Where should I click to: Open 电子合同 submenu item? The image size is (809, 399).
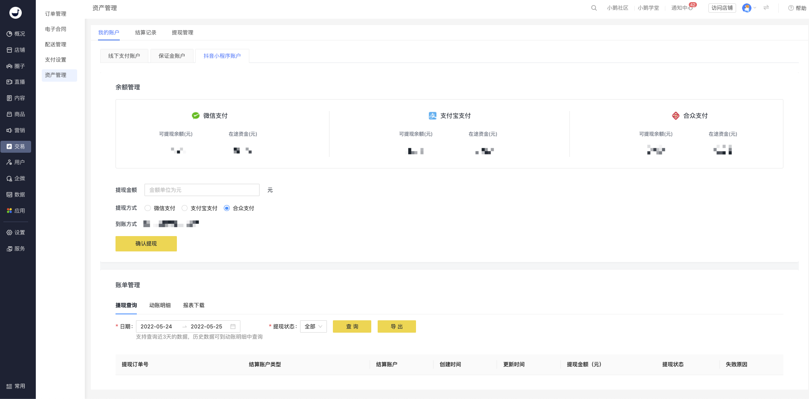pyautogui.click(x=55, y=29)
